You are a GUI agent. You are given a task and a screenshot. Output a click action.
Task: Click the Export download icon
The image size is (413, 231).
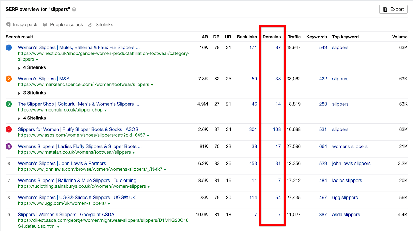coord(385,10)
